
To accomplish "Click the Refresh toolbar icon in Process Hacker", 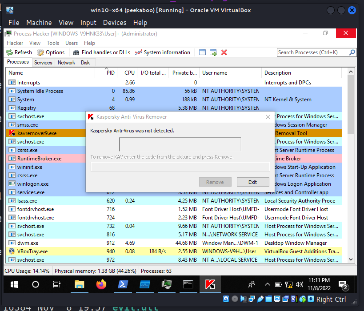I will [9, 52].
